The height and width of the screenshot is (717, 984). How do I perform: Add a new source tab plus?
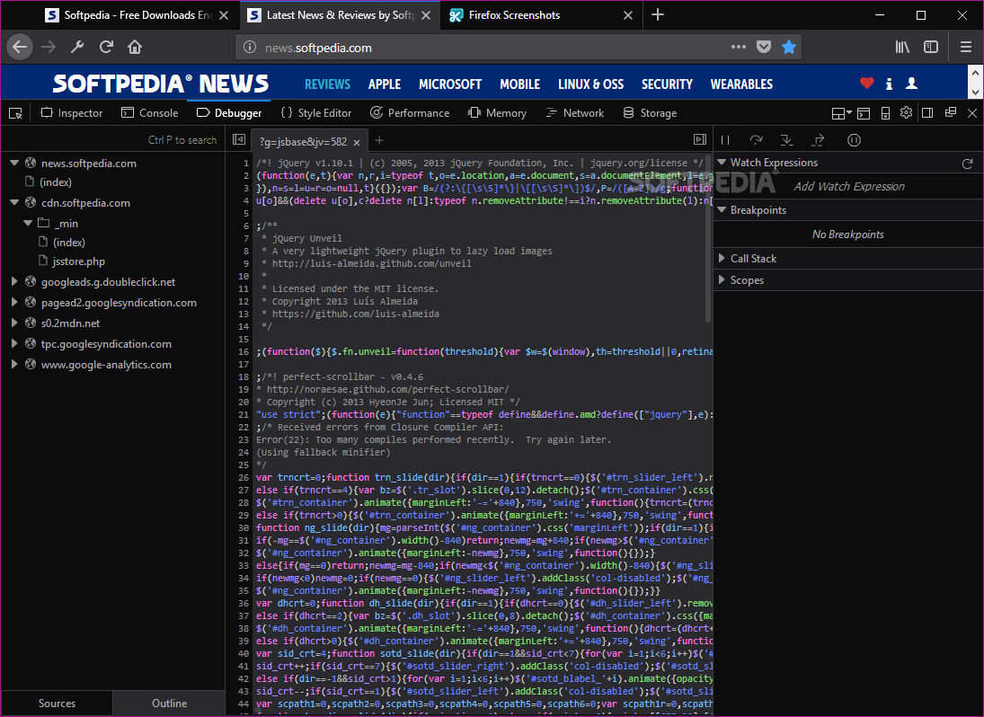[x=379, y=140]
